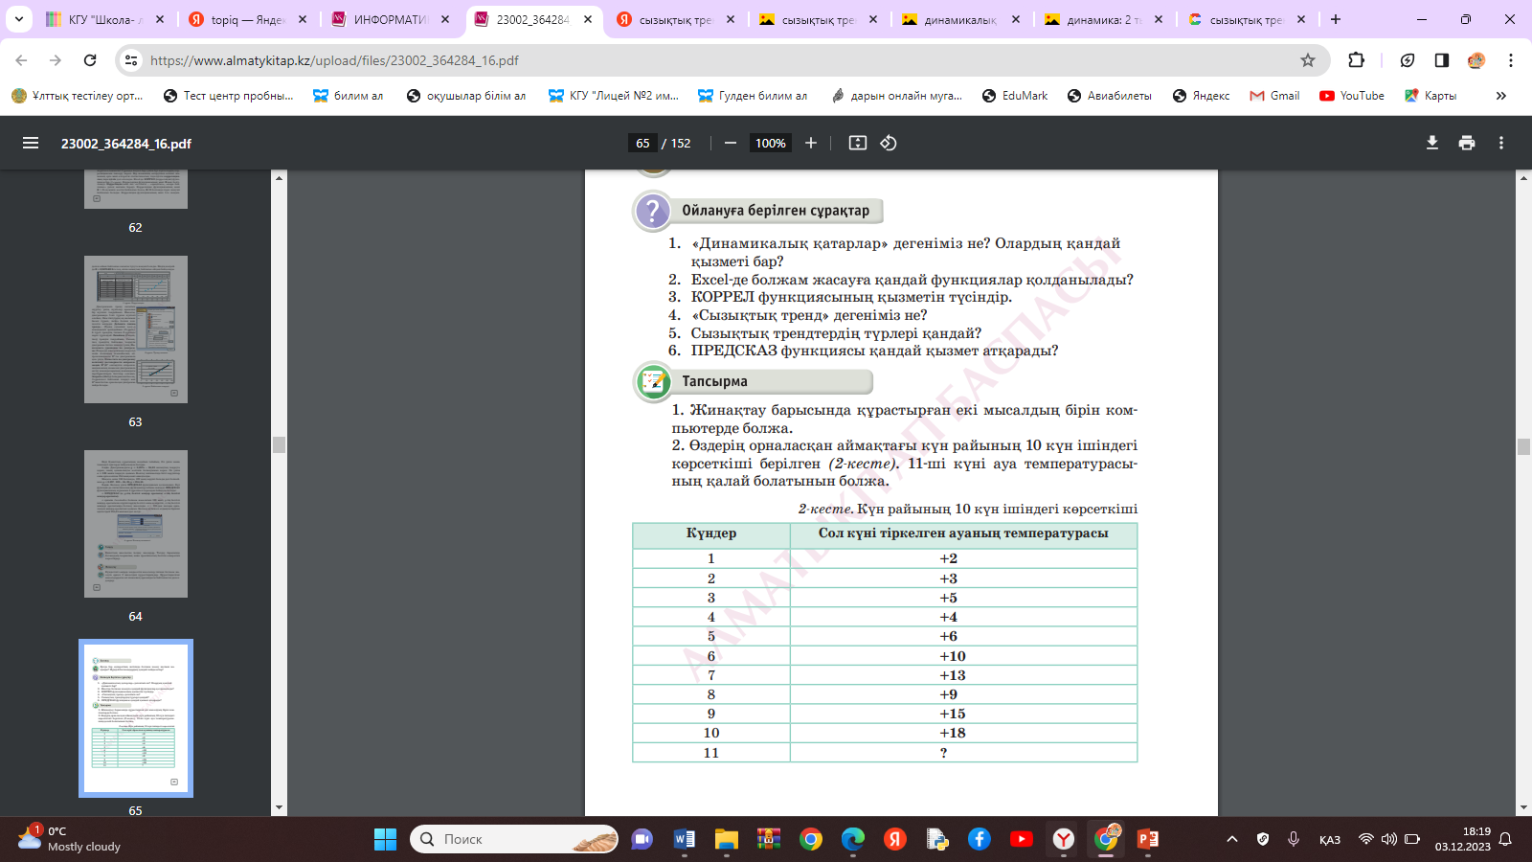
Task: Rotate the PDF document counterclockwise
Action: (889, 143)
